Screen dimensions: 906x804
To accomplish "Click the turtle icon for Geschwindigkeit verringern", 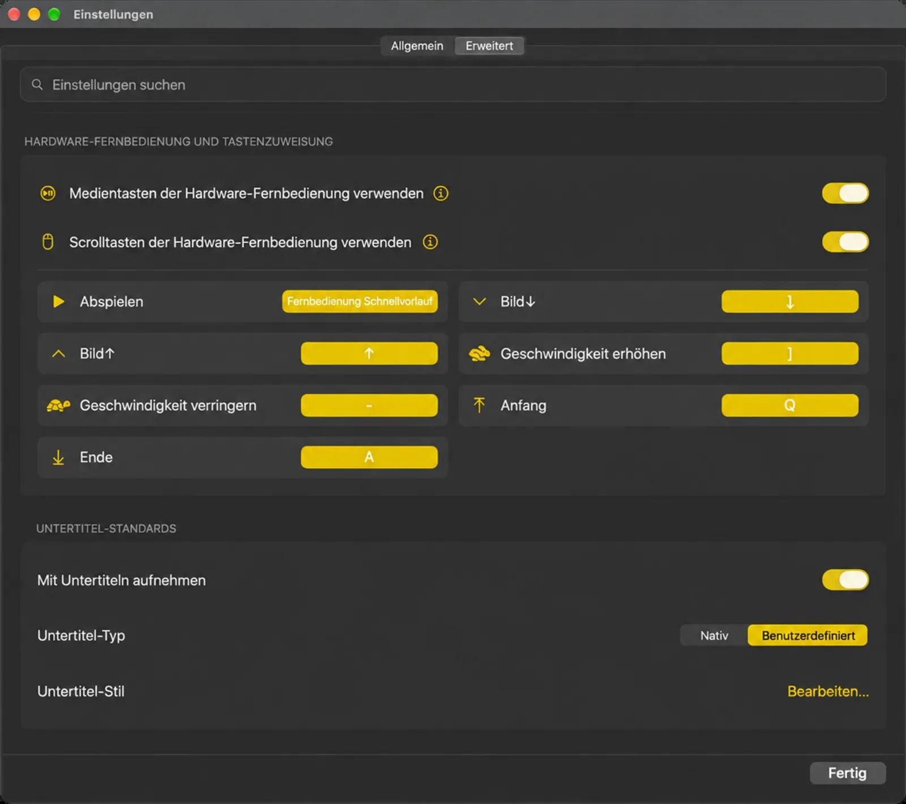I will [x=58, y=406].
